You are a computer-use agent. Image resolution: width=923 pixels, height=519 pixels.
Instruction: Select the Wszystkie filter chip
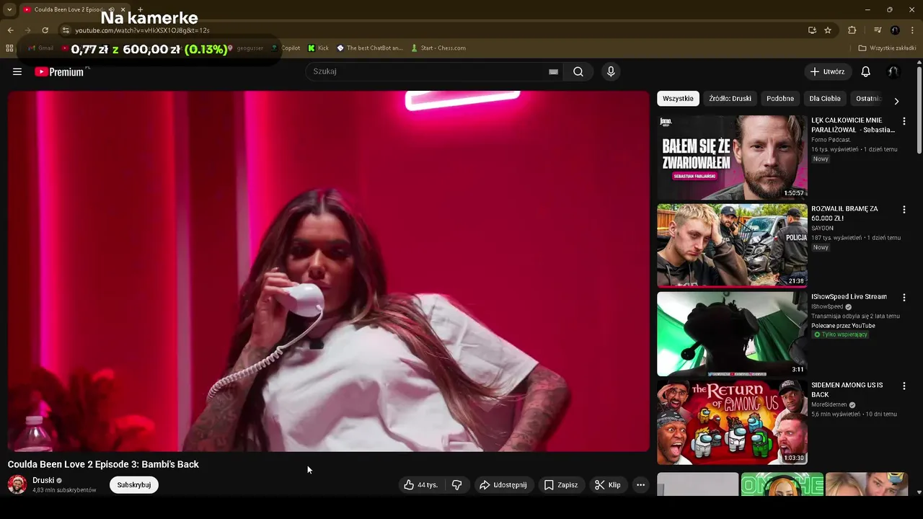point(678,99)
